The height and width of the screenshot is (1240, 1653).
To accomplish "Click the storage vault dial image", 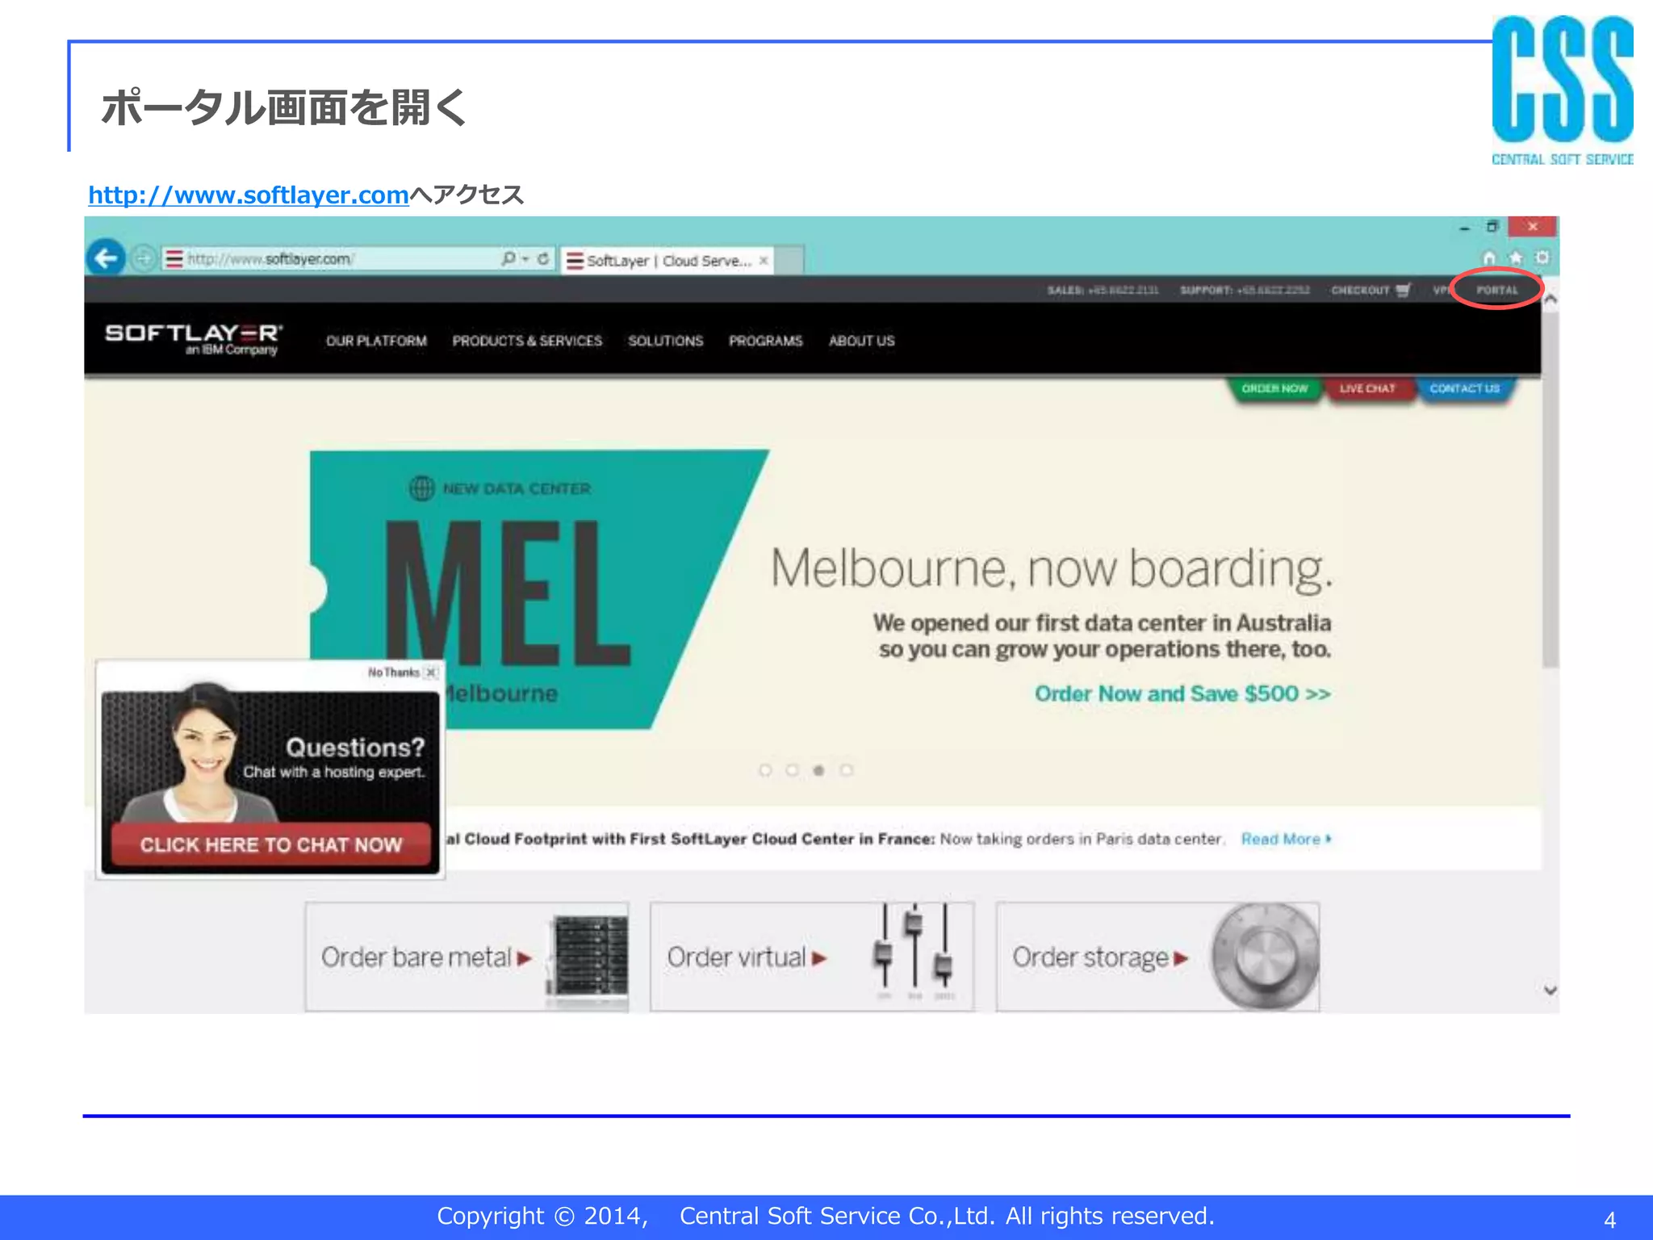I will [1266, 956].
